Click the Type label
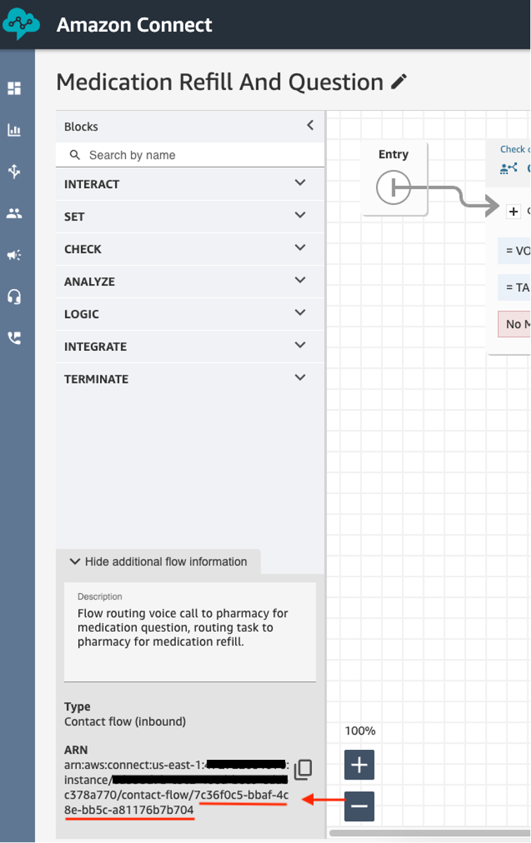Viewport: 531px width, 843px height. tap(77, 706)
